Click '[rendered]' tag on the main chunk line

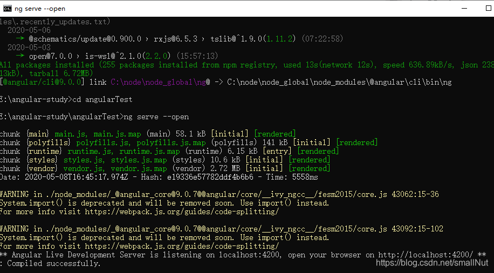pyautogui.click(x=275, y=134)
